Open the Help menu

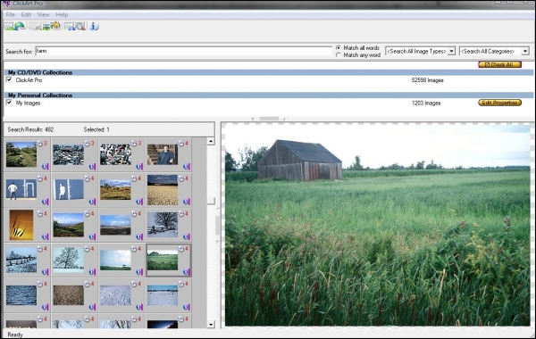pyautogui.click(x=62, y=14)
